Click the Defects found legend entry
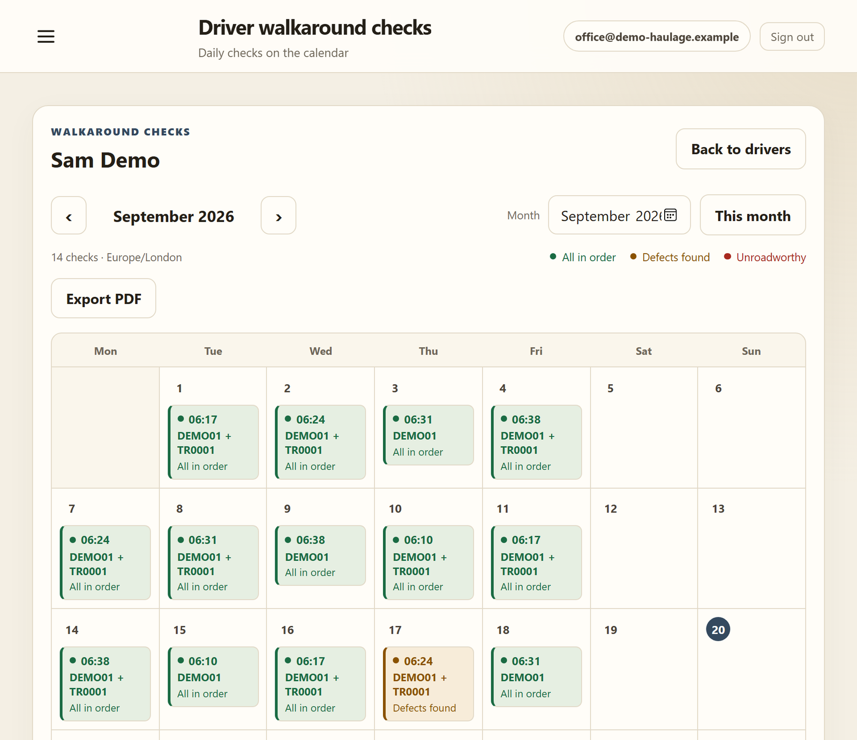The image size is (857, 740). (670, 257)
